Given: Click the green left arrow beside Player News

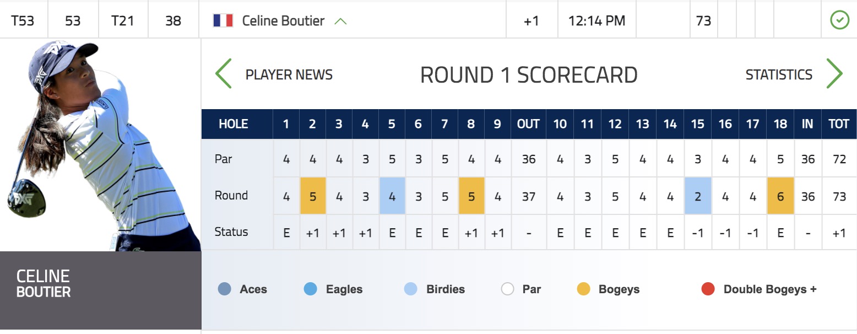Looking at the screenshot, I should click(223, 74).
